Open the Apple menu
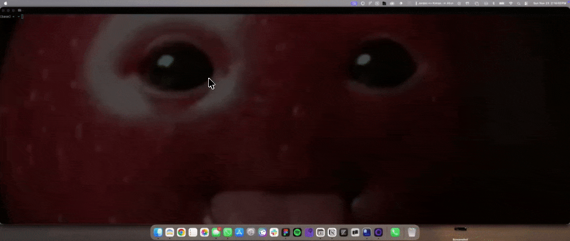 [x=5, y=4]
